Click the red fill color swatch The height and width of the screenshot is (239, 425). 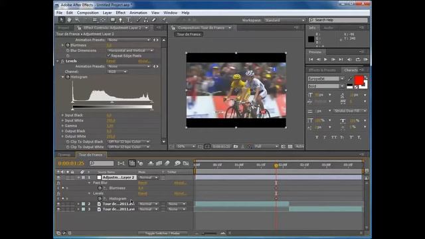pyautogui.click(x=359, y=80)
